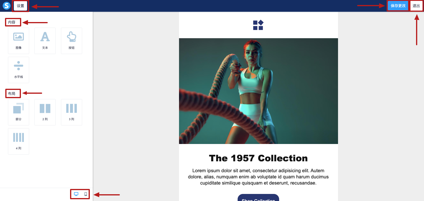Select the 水平线 horizontal line block
The height and width of the screenshot is (201, 424).
point(19,70)
